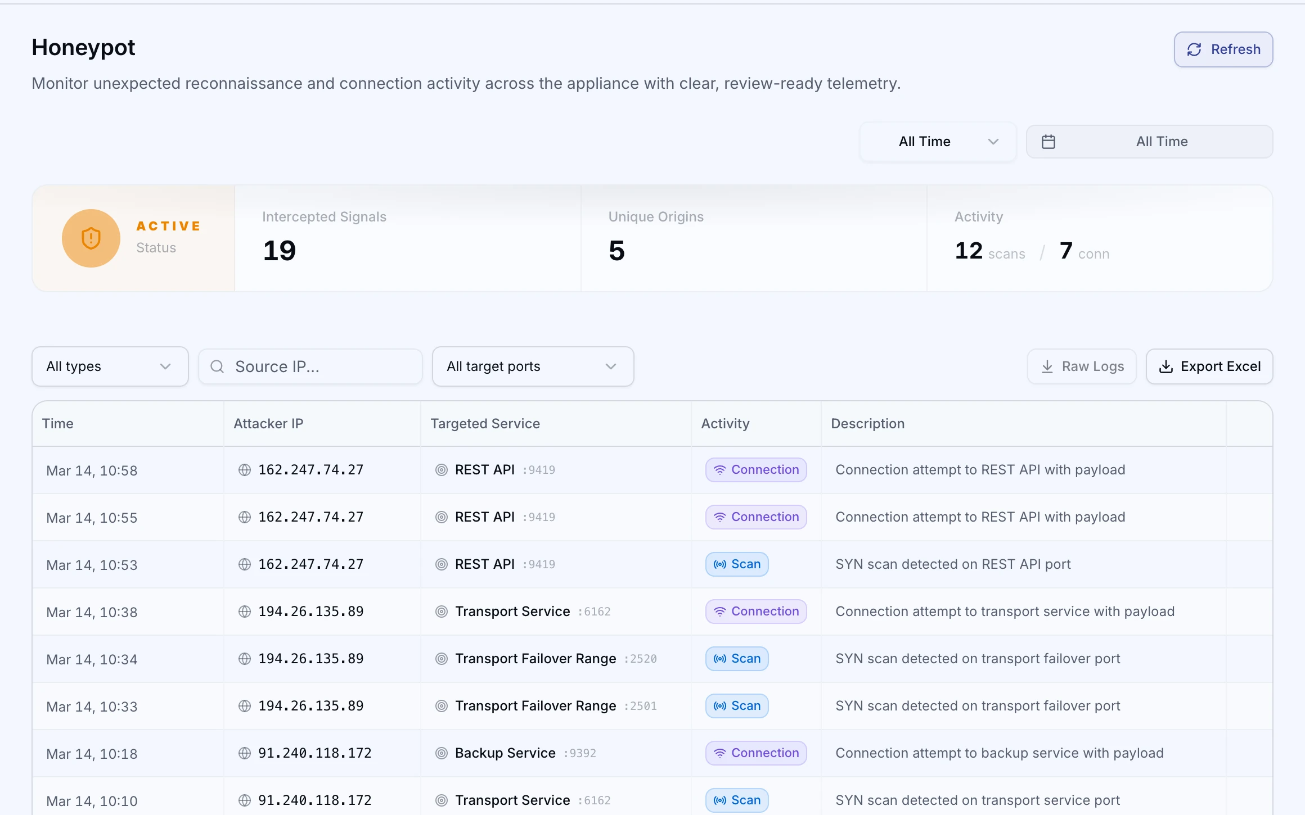Click the download icon in Raw Logs
The width and height of the screenshot is (1305, 815).
coord(1047,366)
